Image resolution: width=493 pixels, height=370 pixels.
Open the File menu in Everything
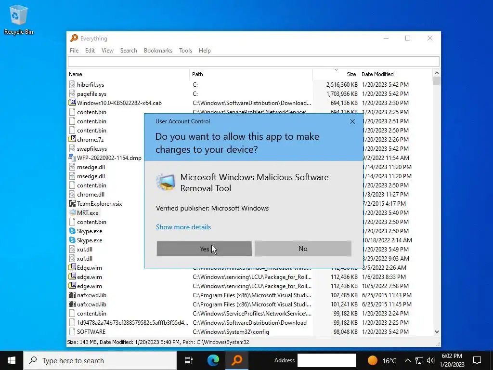point(74,50)
